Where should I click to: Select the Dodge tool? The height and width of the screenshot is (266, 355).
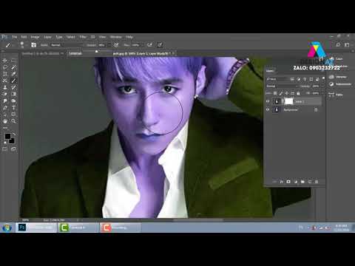[x=13, y=101]
